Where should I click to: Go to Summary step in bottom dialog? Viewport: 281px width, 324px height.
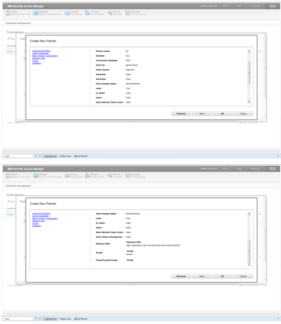tap(37, 226)
